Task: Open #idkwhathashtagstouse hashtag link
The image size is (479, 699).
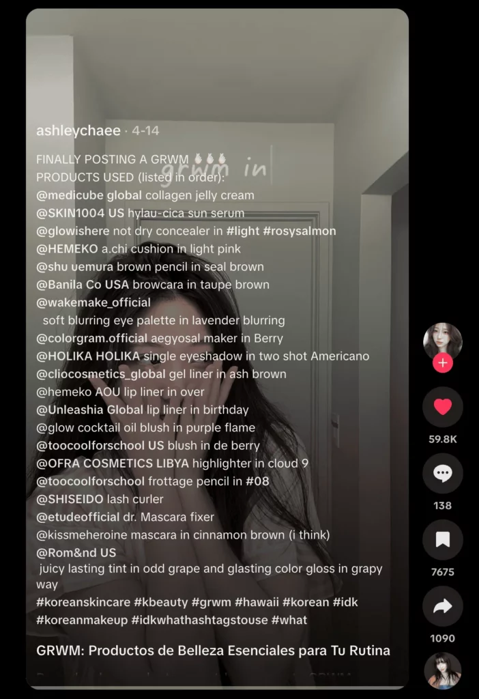Action: pos(199,620)
